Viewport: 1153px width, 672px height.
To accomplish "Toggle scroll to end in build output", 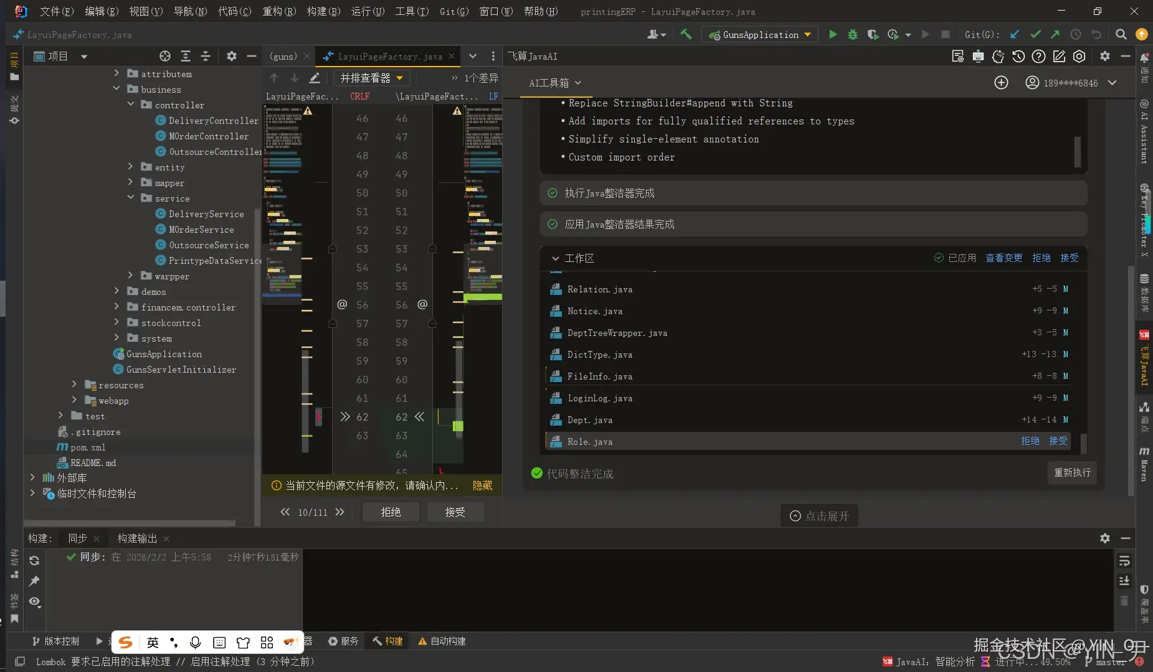I will [1124, 581].
